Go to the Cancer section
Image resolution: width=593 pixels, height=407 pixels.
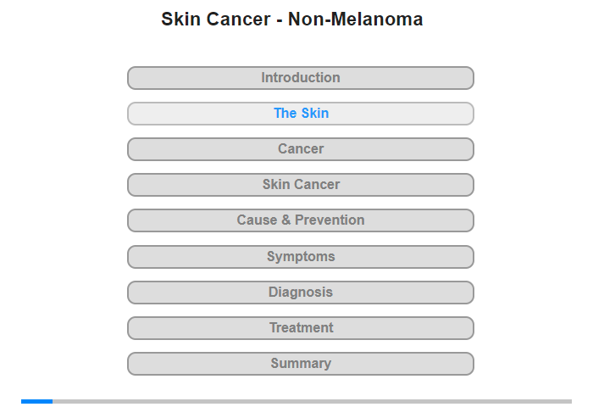300,149
